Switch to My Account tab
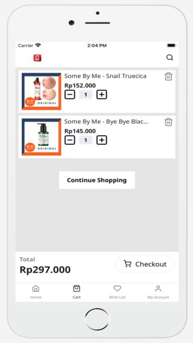This screenshot has width=193, height=343. tap(158, 292)
